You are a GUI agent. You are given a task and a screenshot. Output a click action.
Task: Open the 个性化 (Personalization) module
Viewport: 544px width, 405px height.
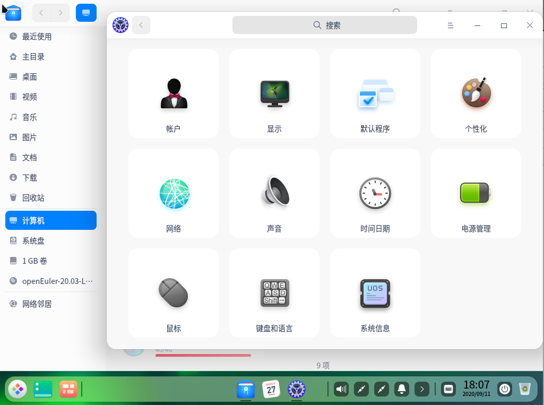tap(476, 93)
